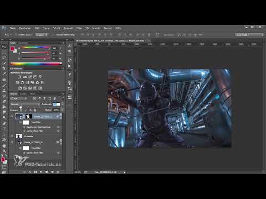Open the Filter menu
The width and height of the screenshot is (266, 199).
pyautogui.click(x=79, y=28)
